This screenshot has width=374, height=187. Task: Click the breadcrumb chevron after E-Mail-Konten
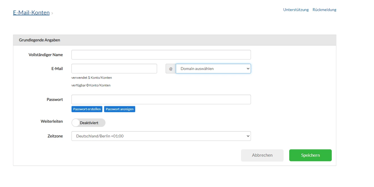[x=52, y=13]
